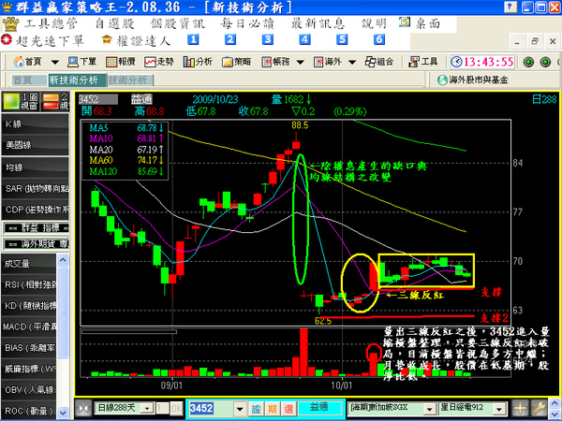562x421 pixels.
Task: Click the 超光速下單 link
Action: pos(50,41)
